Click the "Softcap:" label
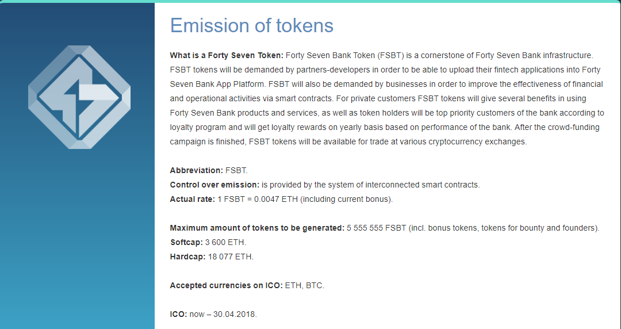The width and height of the screenshot is (621, 329). coord(186,243)
